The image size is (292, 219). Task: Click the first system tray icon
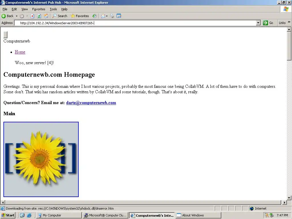click(x=267, y=215)
